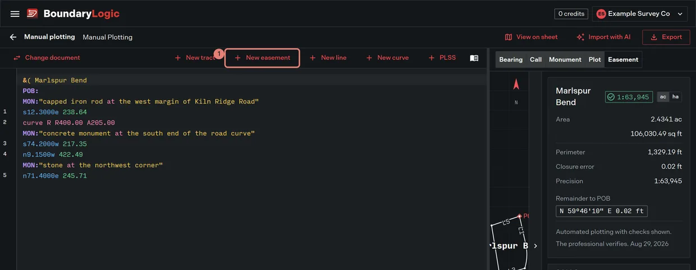Click the Export button

pyautogui.click(x=666, y=37)
